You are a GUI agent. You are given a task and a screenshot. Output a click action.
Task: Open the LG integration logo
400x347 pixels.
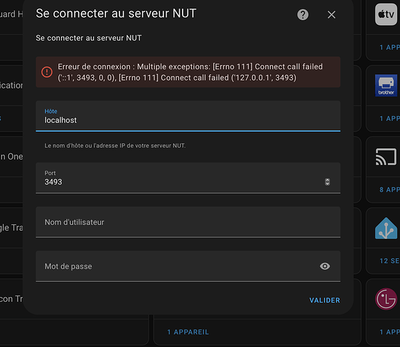[x=386, y=299]
